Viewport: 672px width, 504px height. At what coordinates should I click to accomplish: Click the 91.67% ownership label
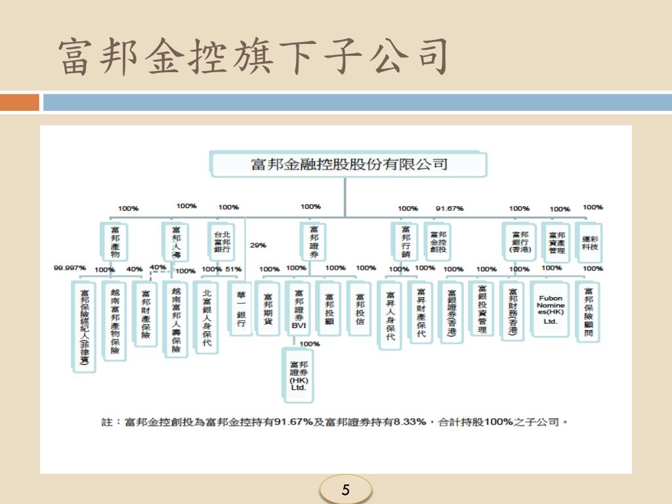click(x=450, y=208)
